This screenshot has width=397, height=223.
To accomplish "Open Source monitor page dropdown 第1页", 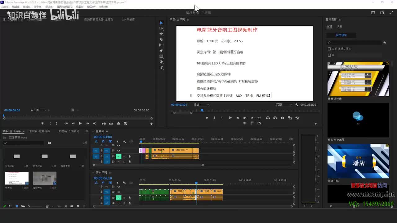I will coord(38,110).
